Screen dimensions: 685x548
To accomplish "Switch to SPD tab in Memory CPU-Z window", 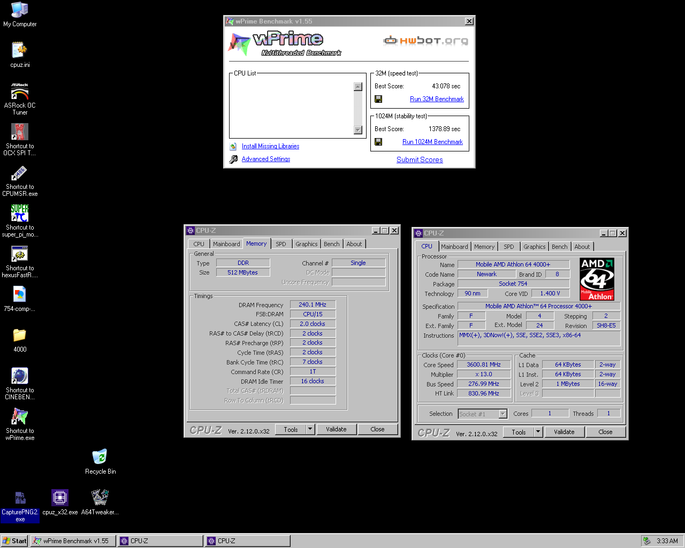I will click(281, 244).
